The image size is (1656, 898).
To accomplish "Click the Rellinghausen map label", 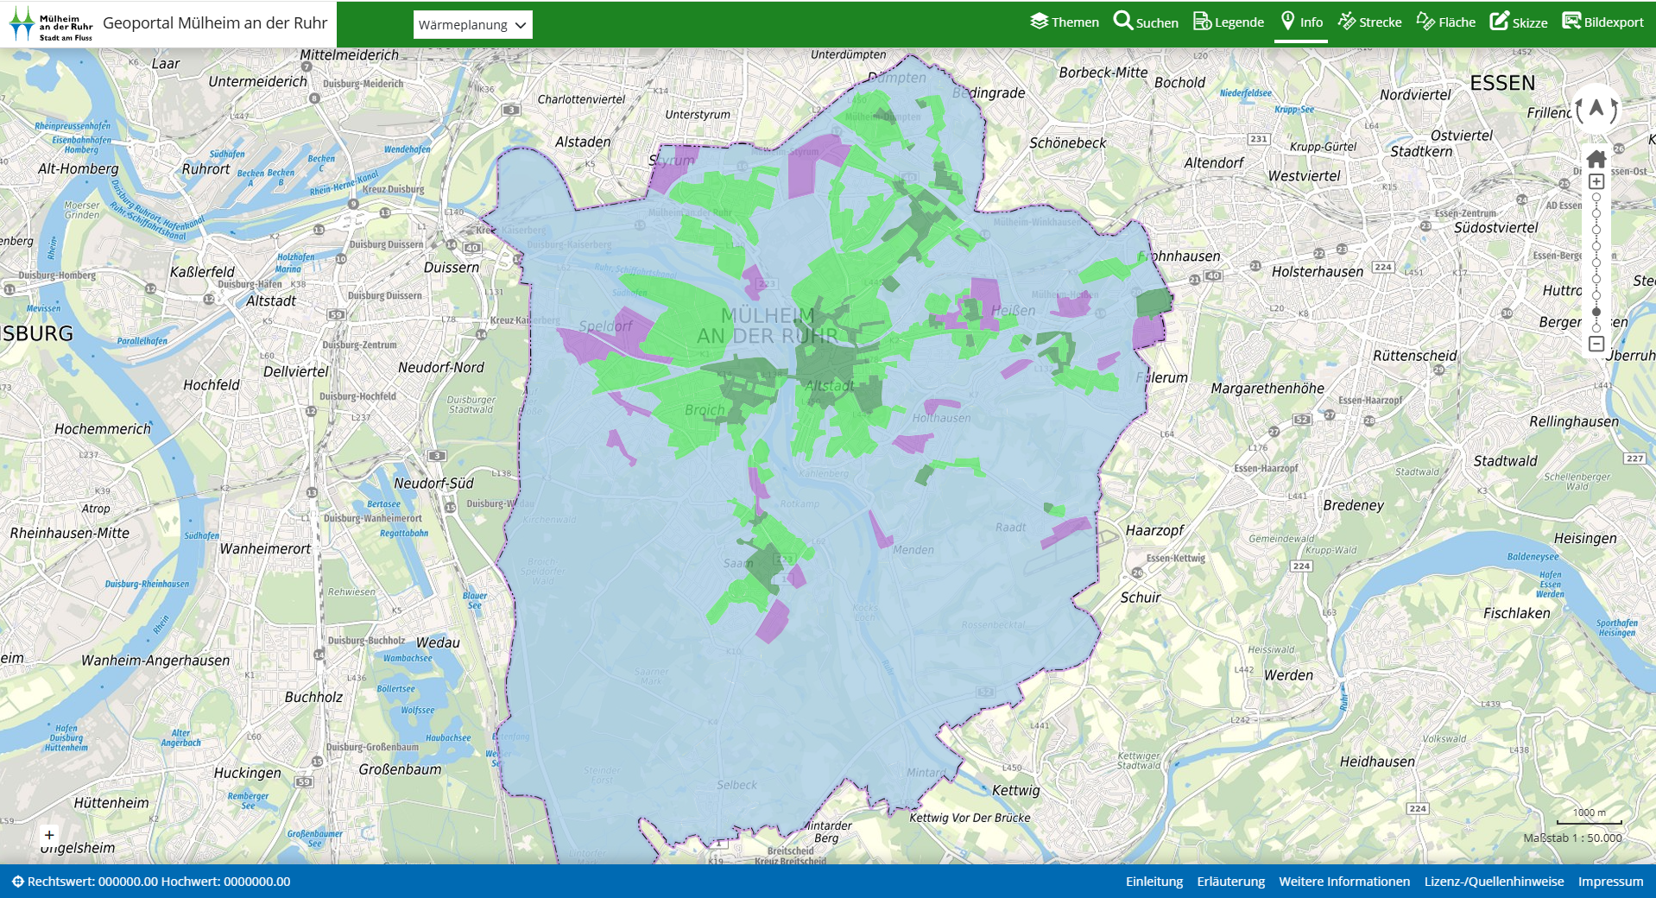I will click(1574, 421).
